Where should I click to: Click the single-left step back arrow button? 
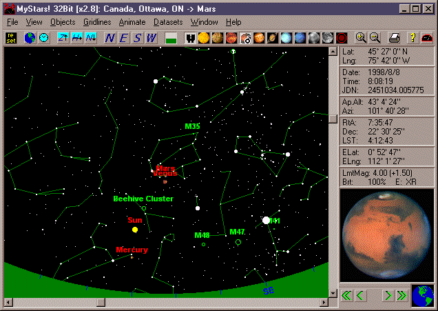click(x=360, y=295)
